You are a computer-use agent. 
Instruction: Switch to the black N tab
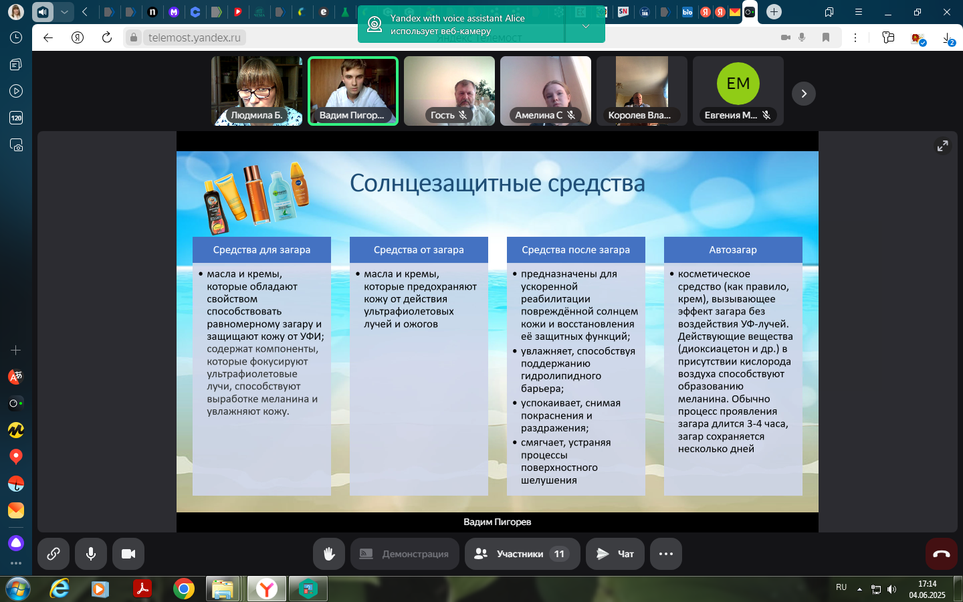[x=152, y=11]
